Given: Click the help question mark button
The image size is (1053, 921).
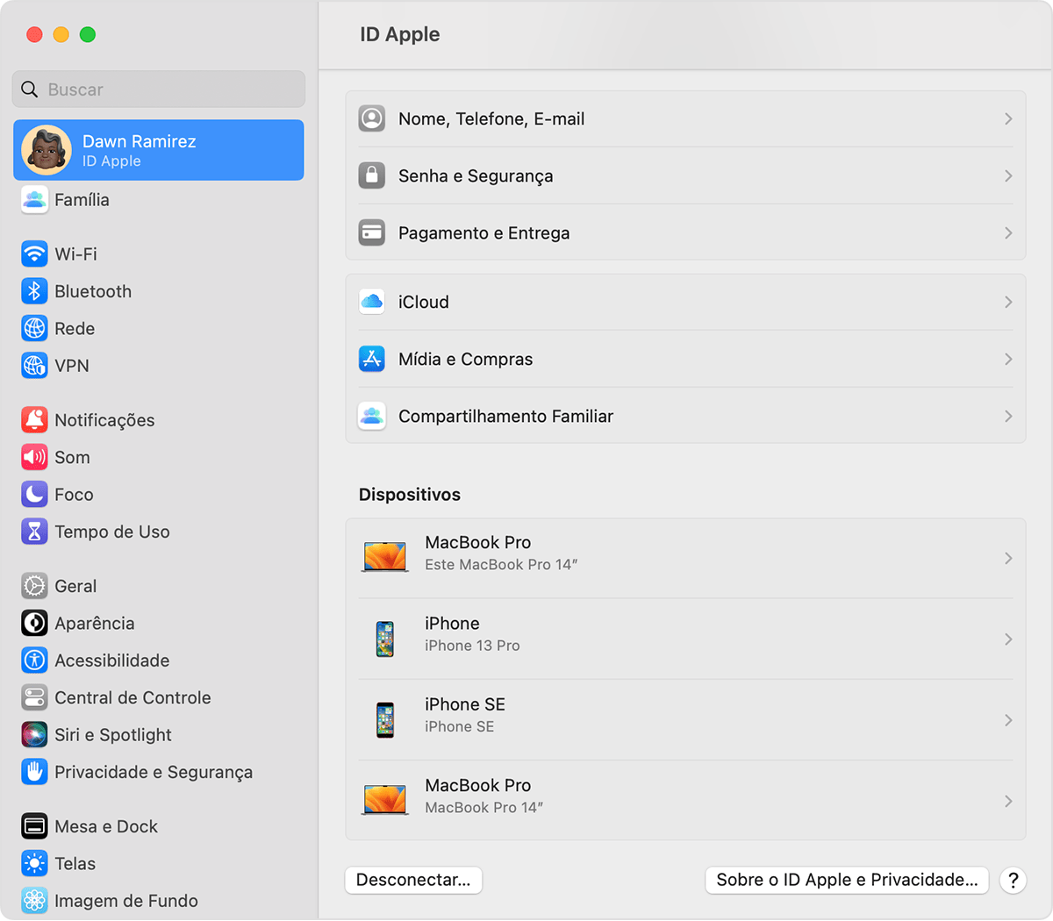Looking at the screenshot, I should point(1013,880).
